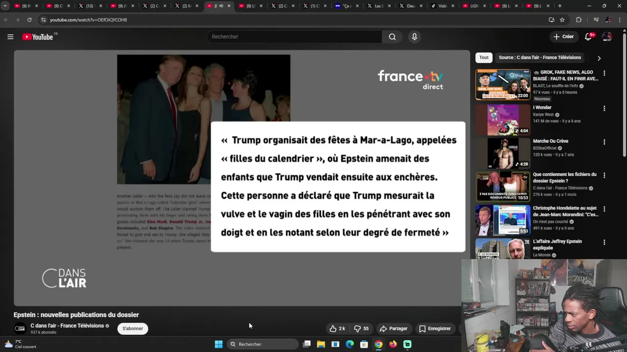Open options for Christophe Hondelatte video
Image resolution: width=627 pixels, height=352 pixels.
(604, 209)
